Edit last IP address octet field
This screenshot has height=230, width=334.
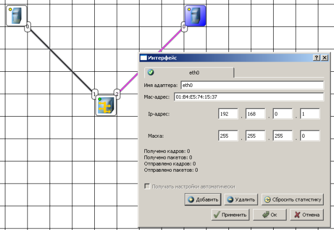tap(310, 114)
